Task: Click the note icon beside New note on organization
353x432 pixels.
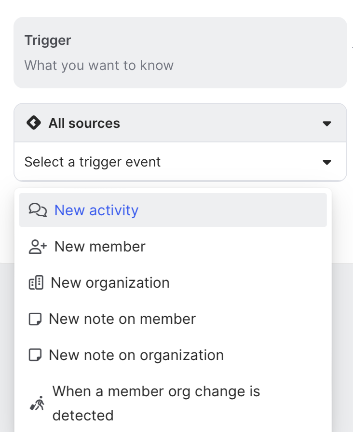Action: (x=35, y=355)
